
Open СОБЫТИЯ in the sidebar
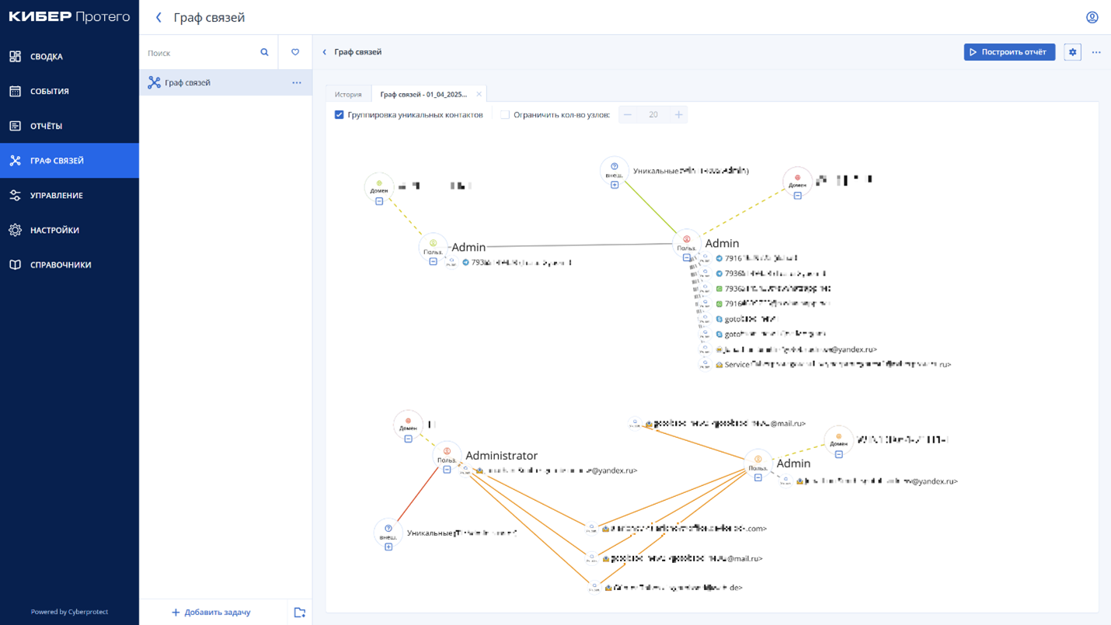tap(50, 92)
